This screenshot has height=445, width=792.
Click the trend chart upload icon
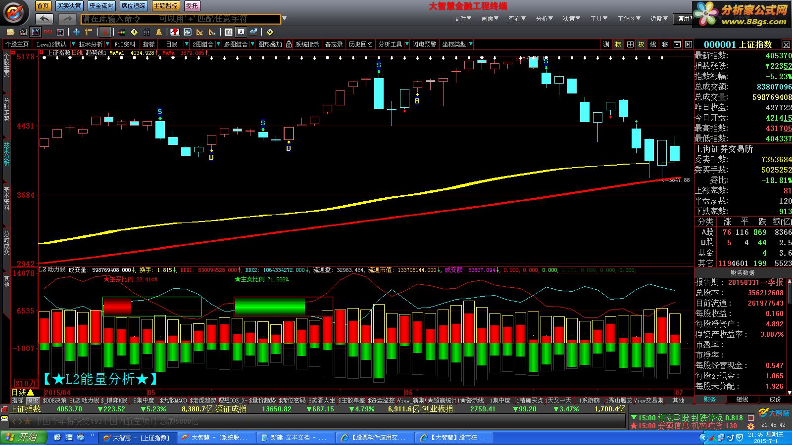pos(253,32)
